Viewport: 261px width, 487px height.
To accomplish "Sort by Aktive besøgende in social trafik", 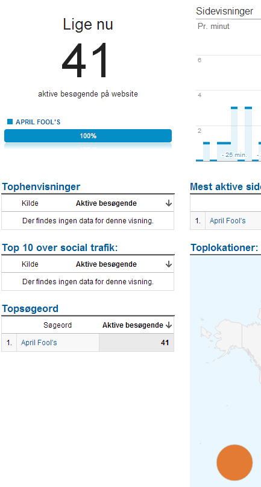I will tap(106, 264).
